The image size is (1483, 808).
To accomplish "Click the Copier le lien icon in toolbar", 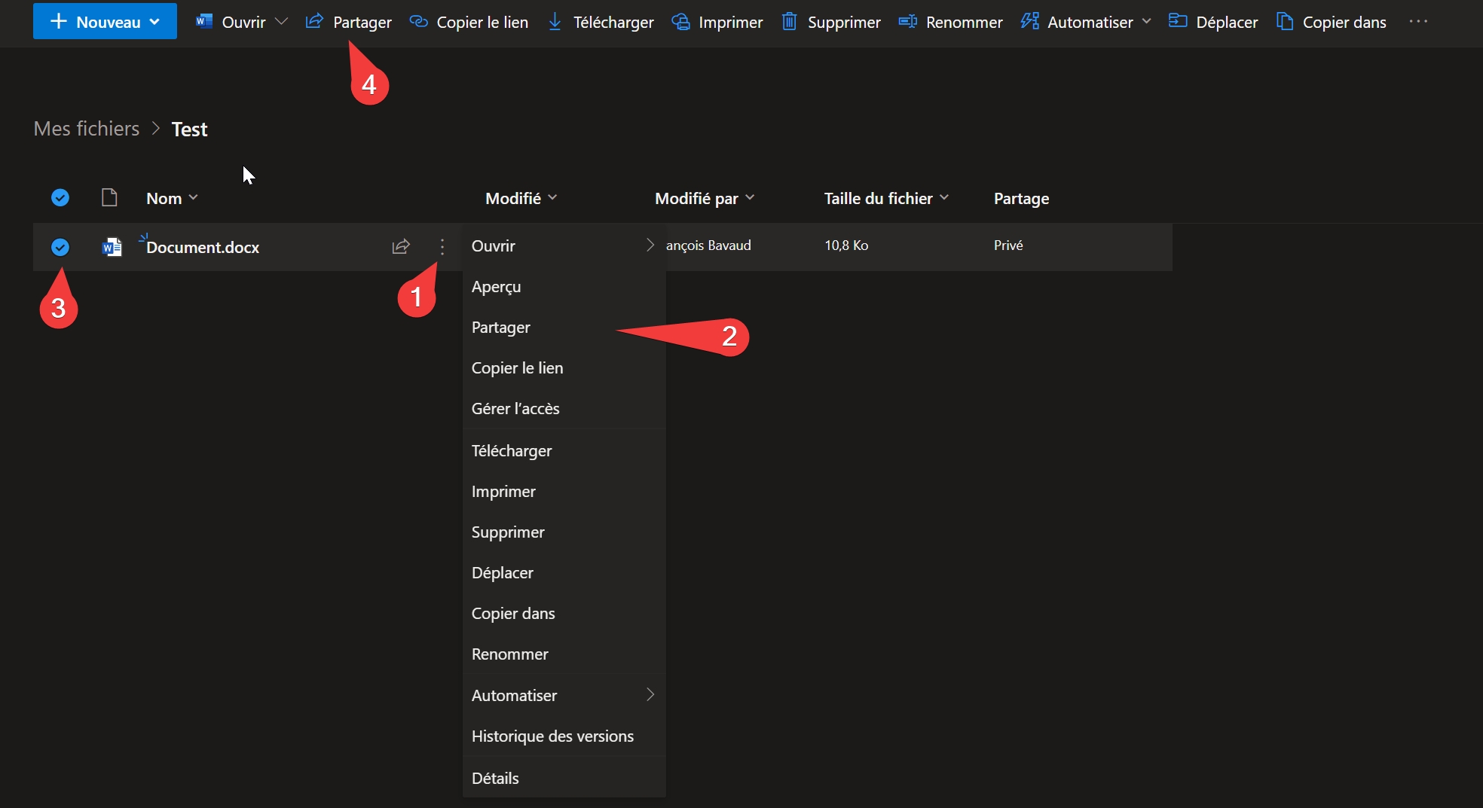I will (418, 22).
